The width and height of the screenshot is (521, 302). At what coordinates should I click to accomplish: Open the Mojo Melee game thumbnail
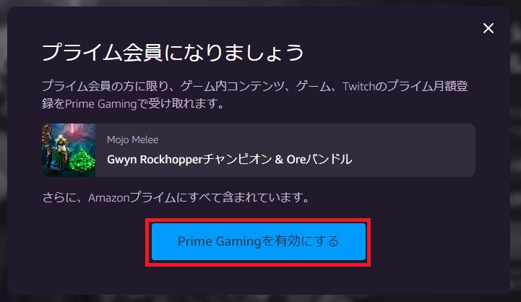[69, 150]
